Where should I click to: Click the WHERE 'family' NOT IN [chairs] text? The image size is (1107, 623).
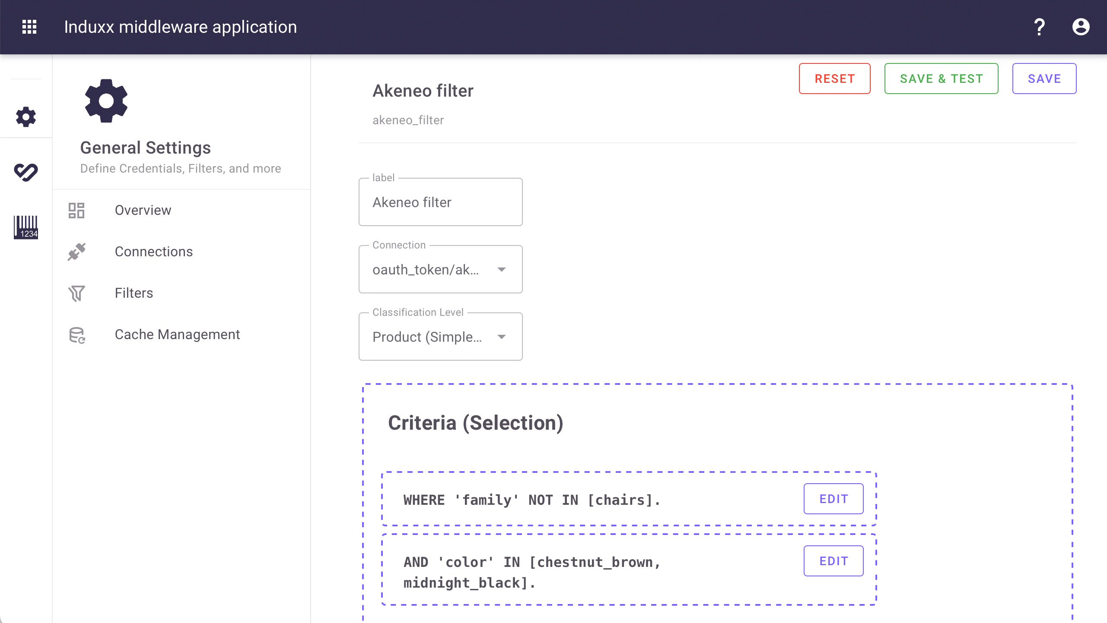tap(532, 500)
